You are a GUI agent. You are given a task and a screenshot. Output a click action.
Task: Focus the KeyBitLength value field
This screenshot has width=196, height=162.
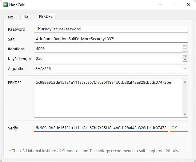pos(108,59)
